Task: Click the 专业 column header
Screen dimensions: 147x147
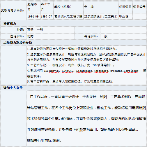Action: [89, 7]
